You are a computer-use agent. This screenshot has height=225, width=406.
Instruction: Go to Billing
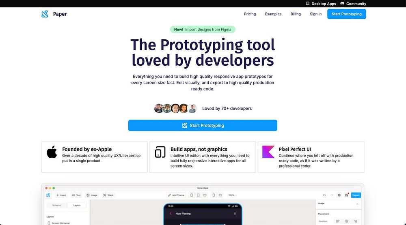pyautogui.click(x=296, y=14)
